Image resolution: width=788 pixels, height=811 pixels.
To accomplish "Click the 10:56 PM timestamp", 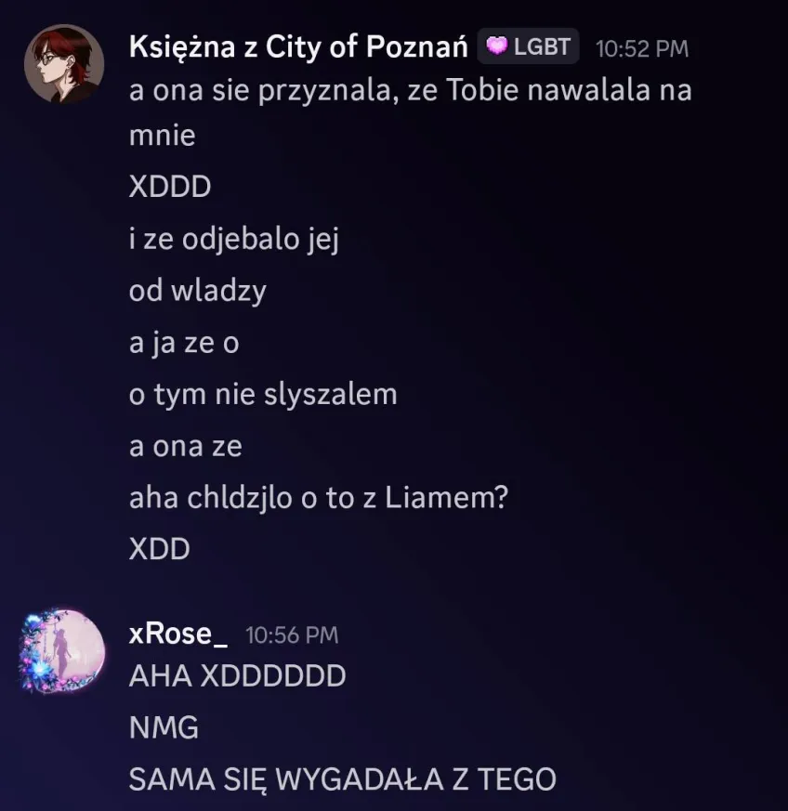I will click(x=292, y=635).
